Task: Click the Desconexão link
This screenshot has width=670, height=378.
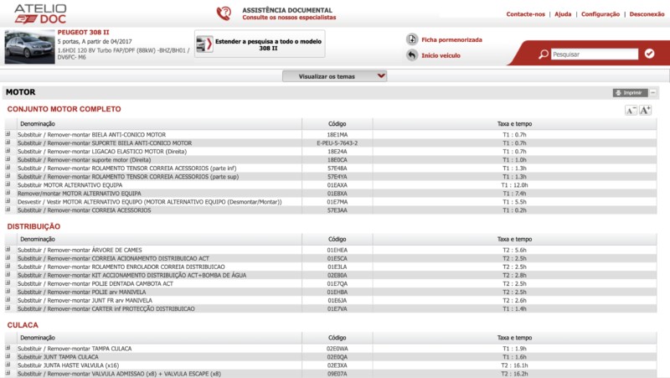Action: (x=647, y=14)
